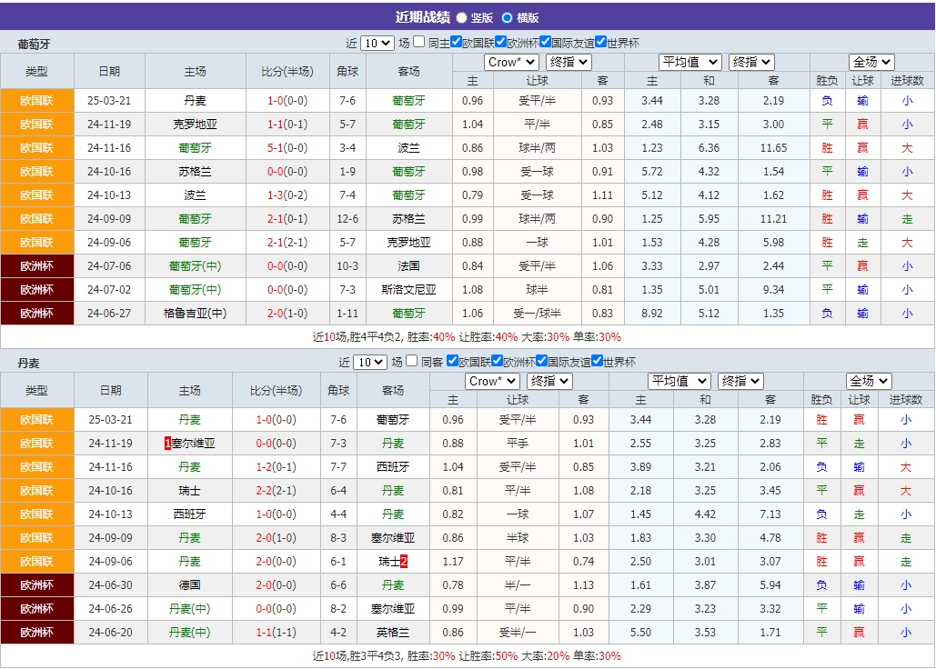Click the red 1 badge beside 塞尔维亚
This screenshot has width=936, height=669.
pyautogui.click(x=167, y=443)
